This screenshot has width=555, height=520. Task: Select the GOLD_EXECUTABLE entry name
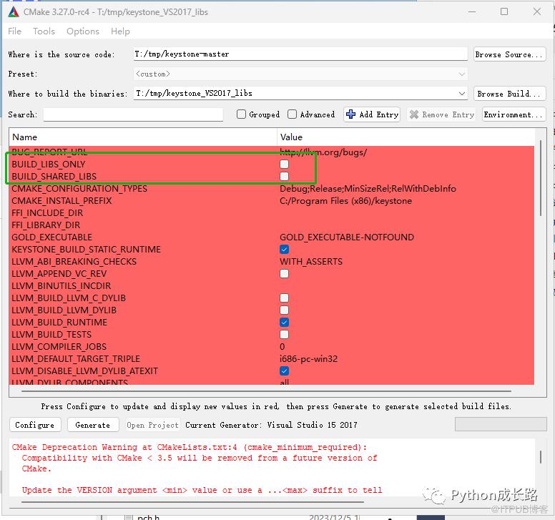pyautogui.click(x=51, y=237)
